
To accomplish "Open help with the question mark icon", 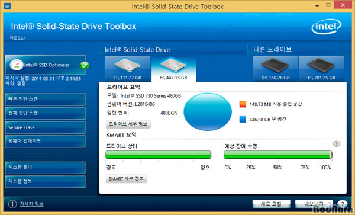I will (343, 204).
